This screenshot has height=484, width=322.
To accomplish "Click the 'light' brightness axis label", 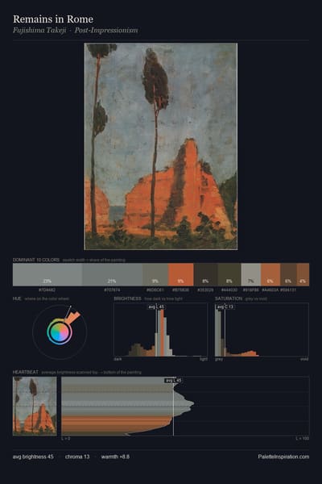I will coord(204,359).
